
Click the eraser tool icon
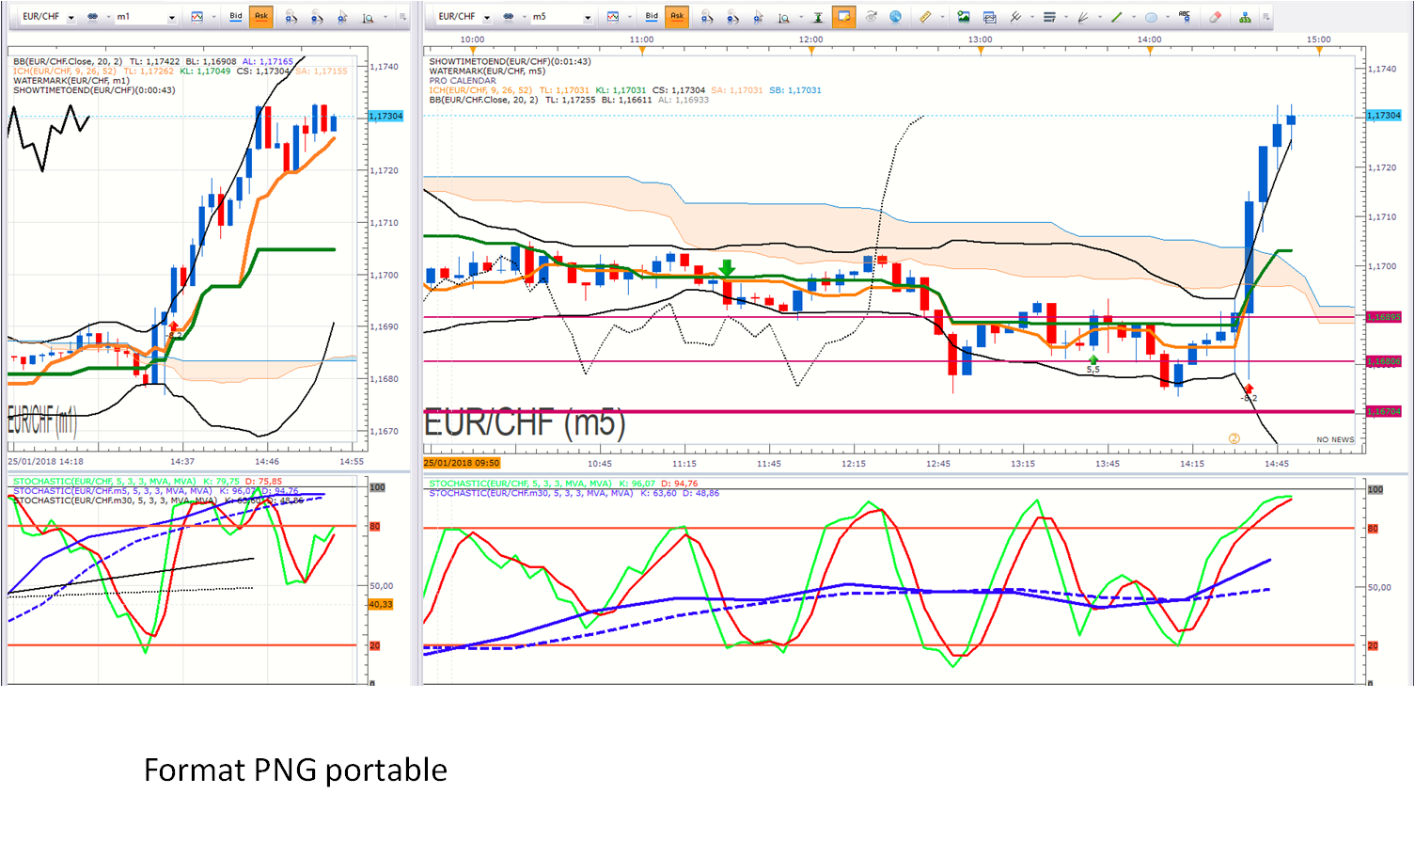coord(1216,17)
